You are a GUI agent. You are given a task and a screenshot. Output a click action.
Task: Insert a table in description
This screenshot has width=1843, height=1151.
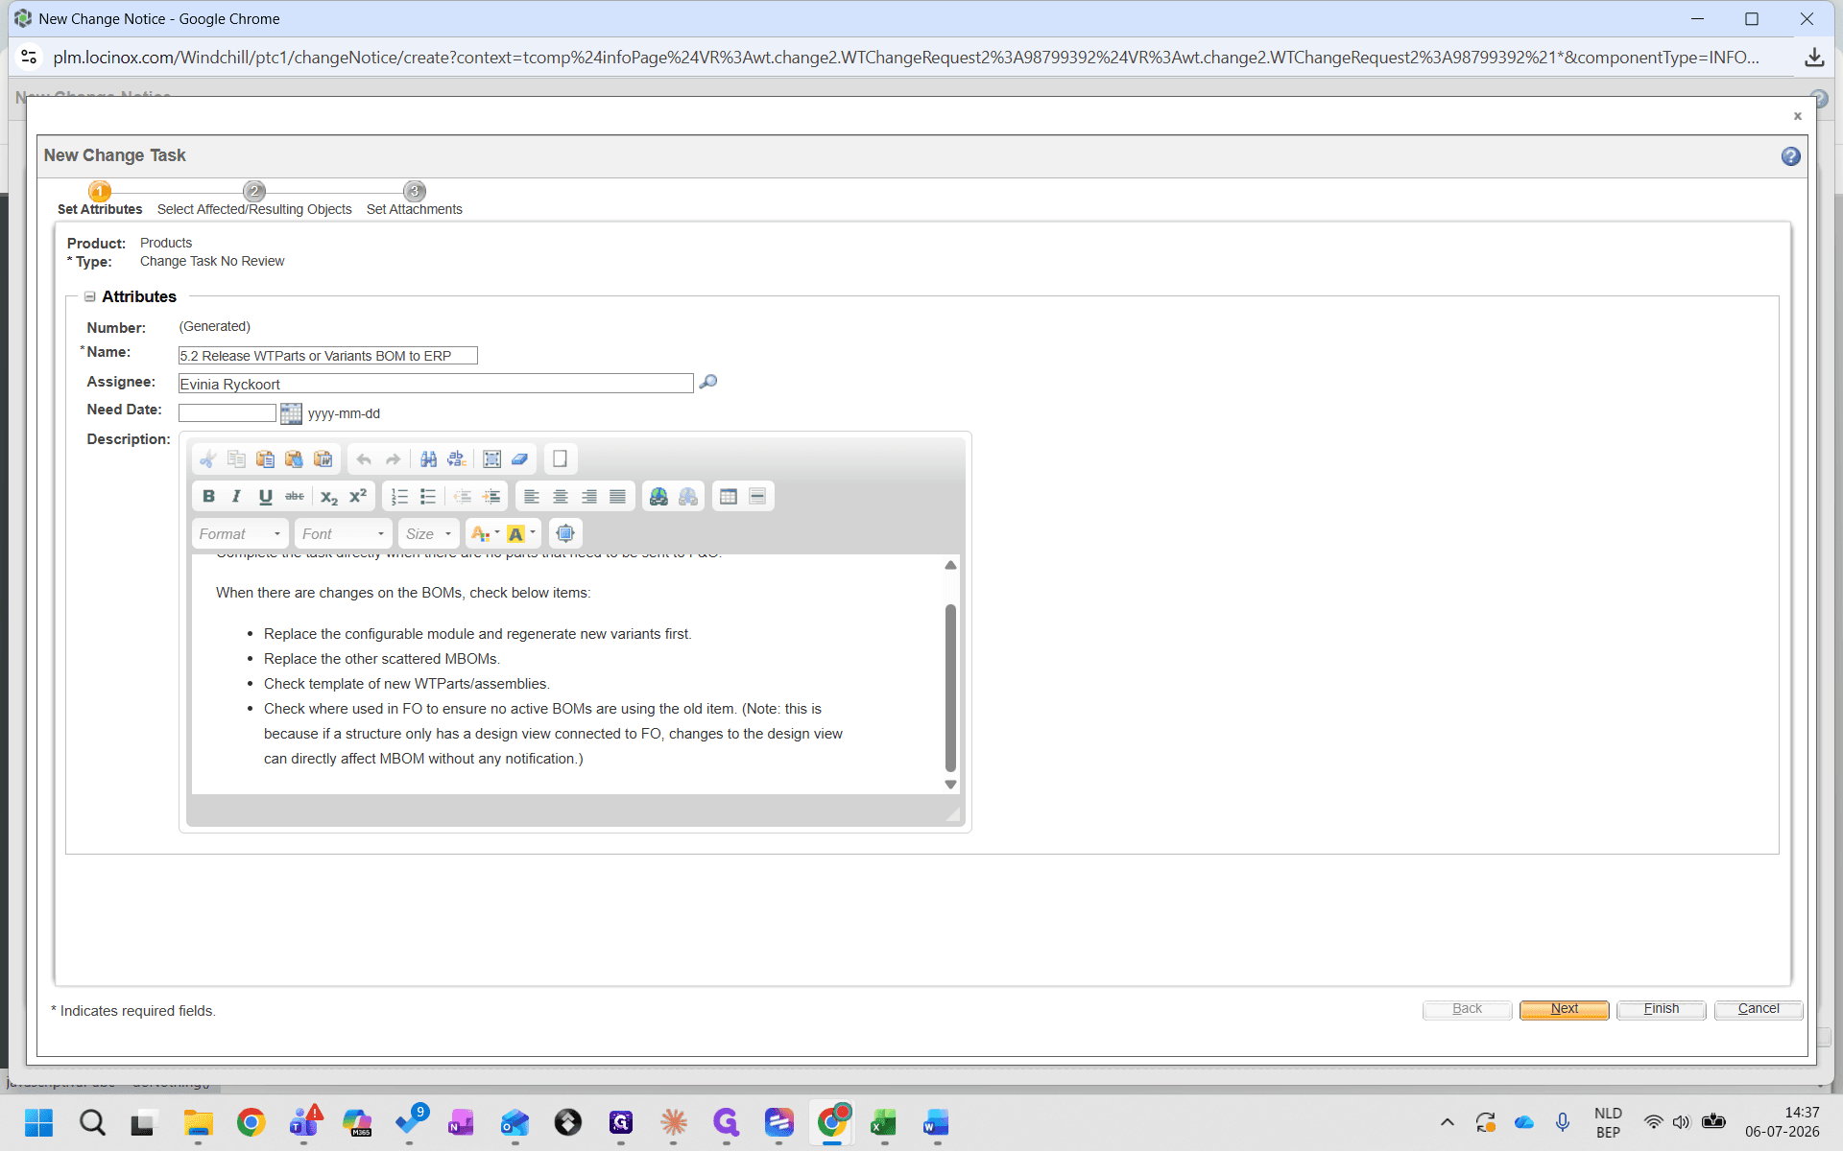(x=729, y=497)
